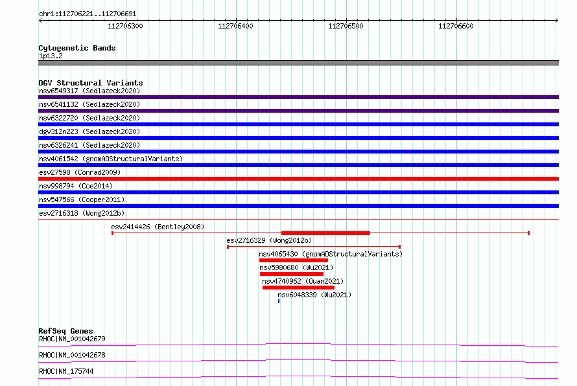
Task: Click the blue bar under nsv6326241
Action: pos(298,152)
